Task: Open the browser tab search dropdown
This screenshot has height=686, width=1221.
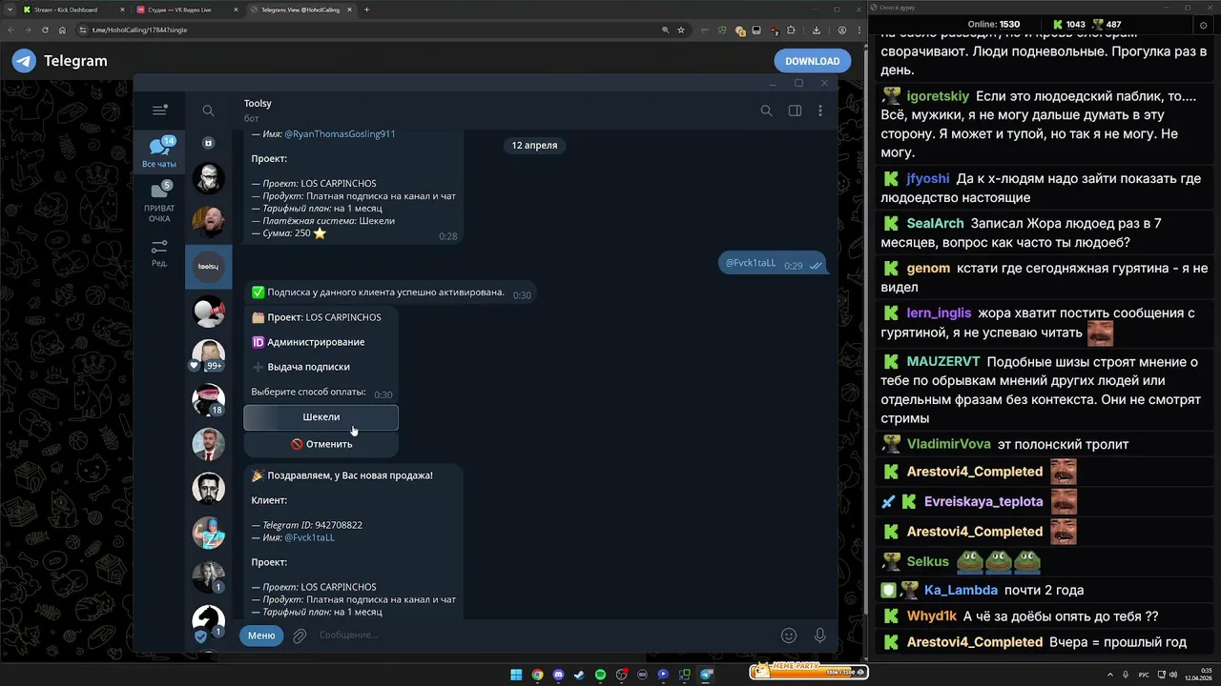Action: 9,10
